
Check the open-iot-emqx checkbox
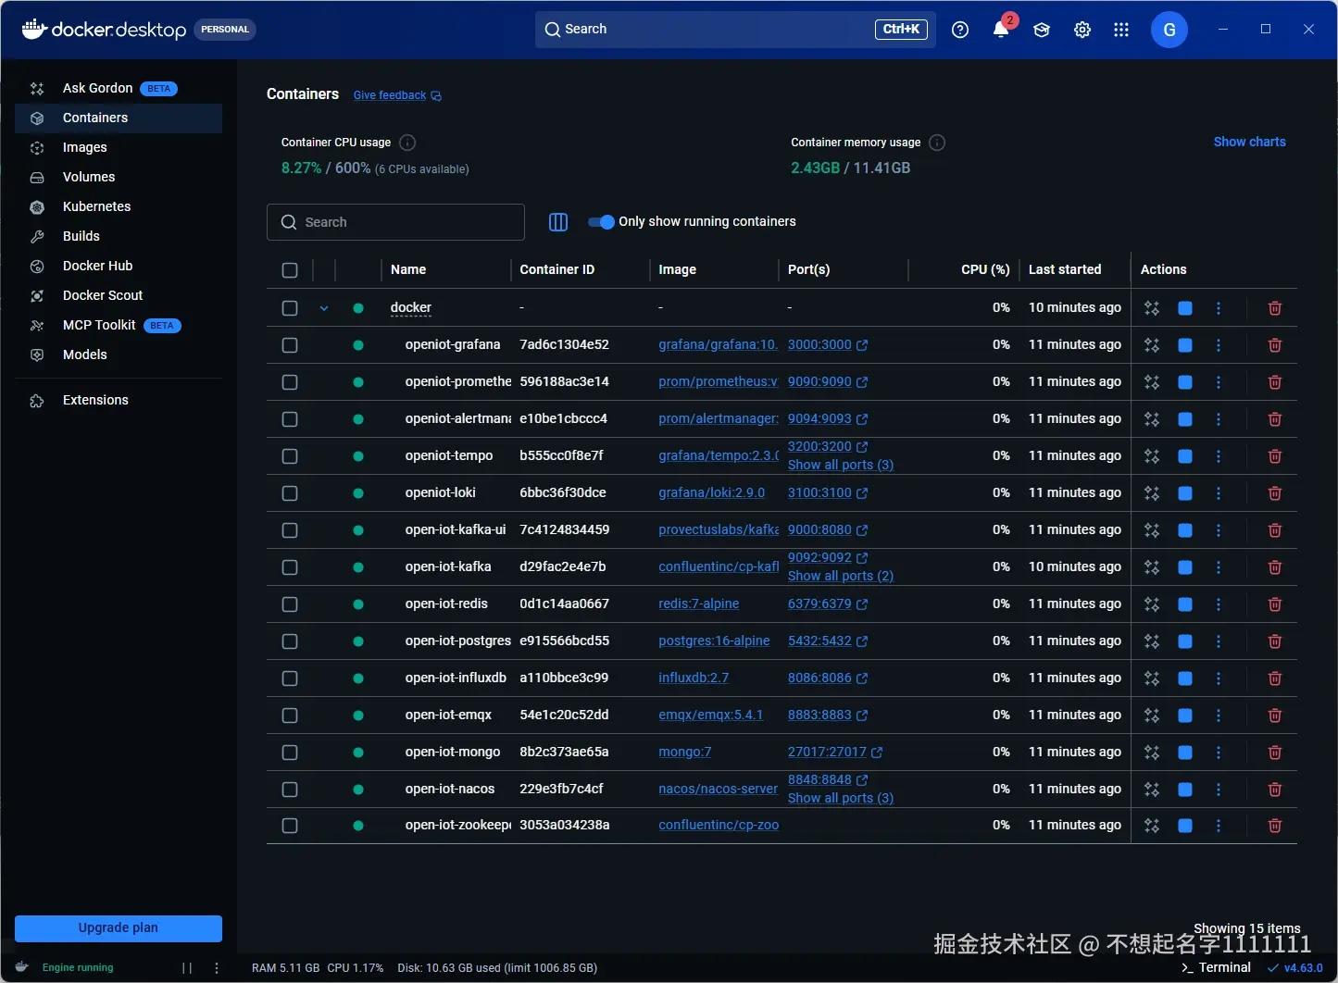click(290, 715)
